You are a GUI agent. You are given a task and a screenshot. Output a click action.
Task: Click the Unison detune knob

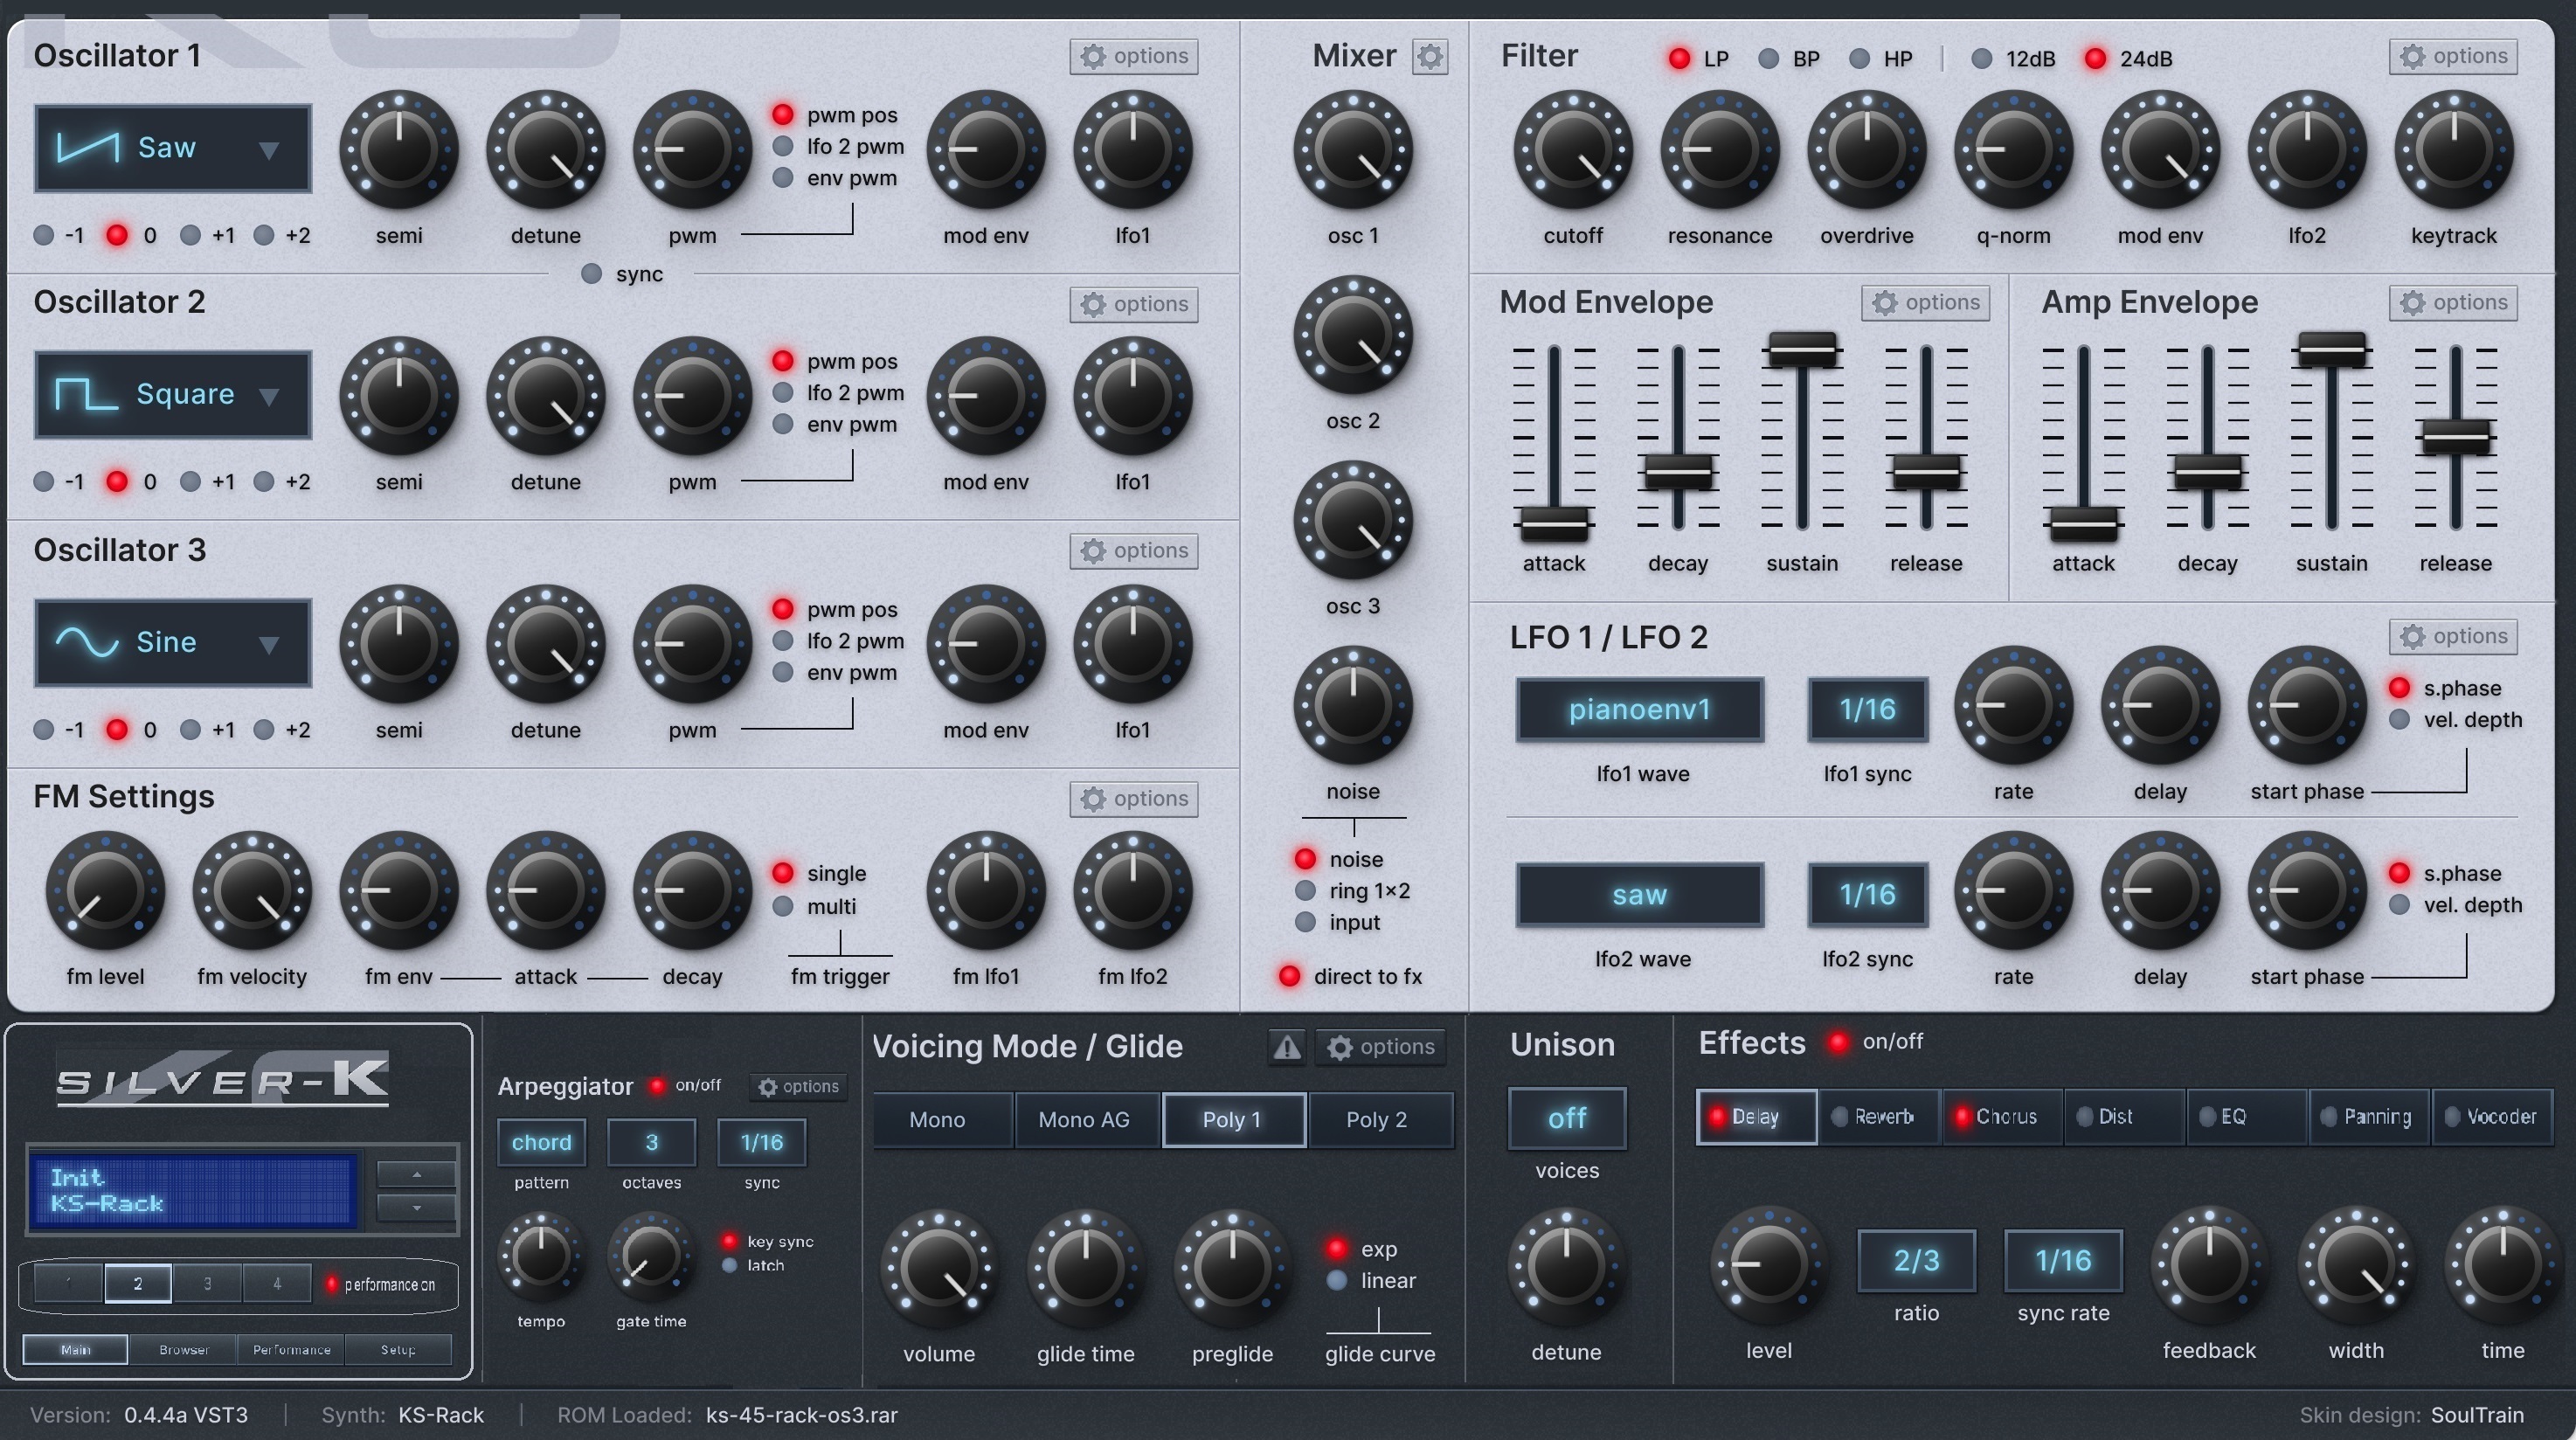1566,1267
